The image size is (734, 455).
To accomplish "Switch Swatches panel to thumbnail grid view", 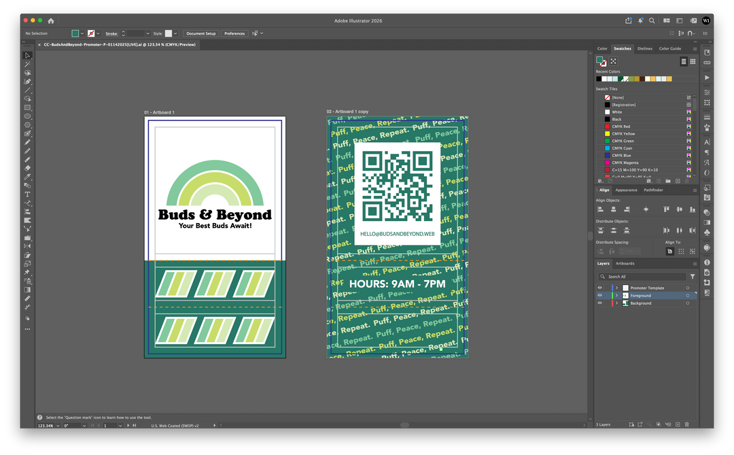I will (x=693, y=61).
